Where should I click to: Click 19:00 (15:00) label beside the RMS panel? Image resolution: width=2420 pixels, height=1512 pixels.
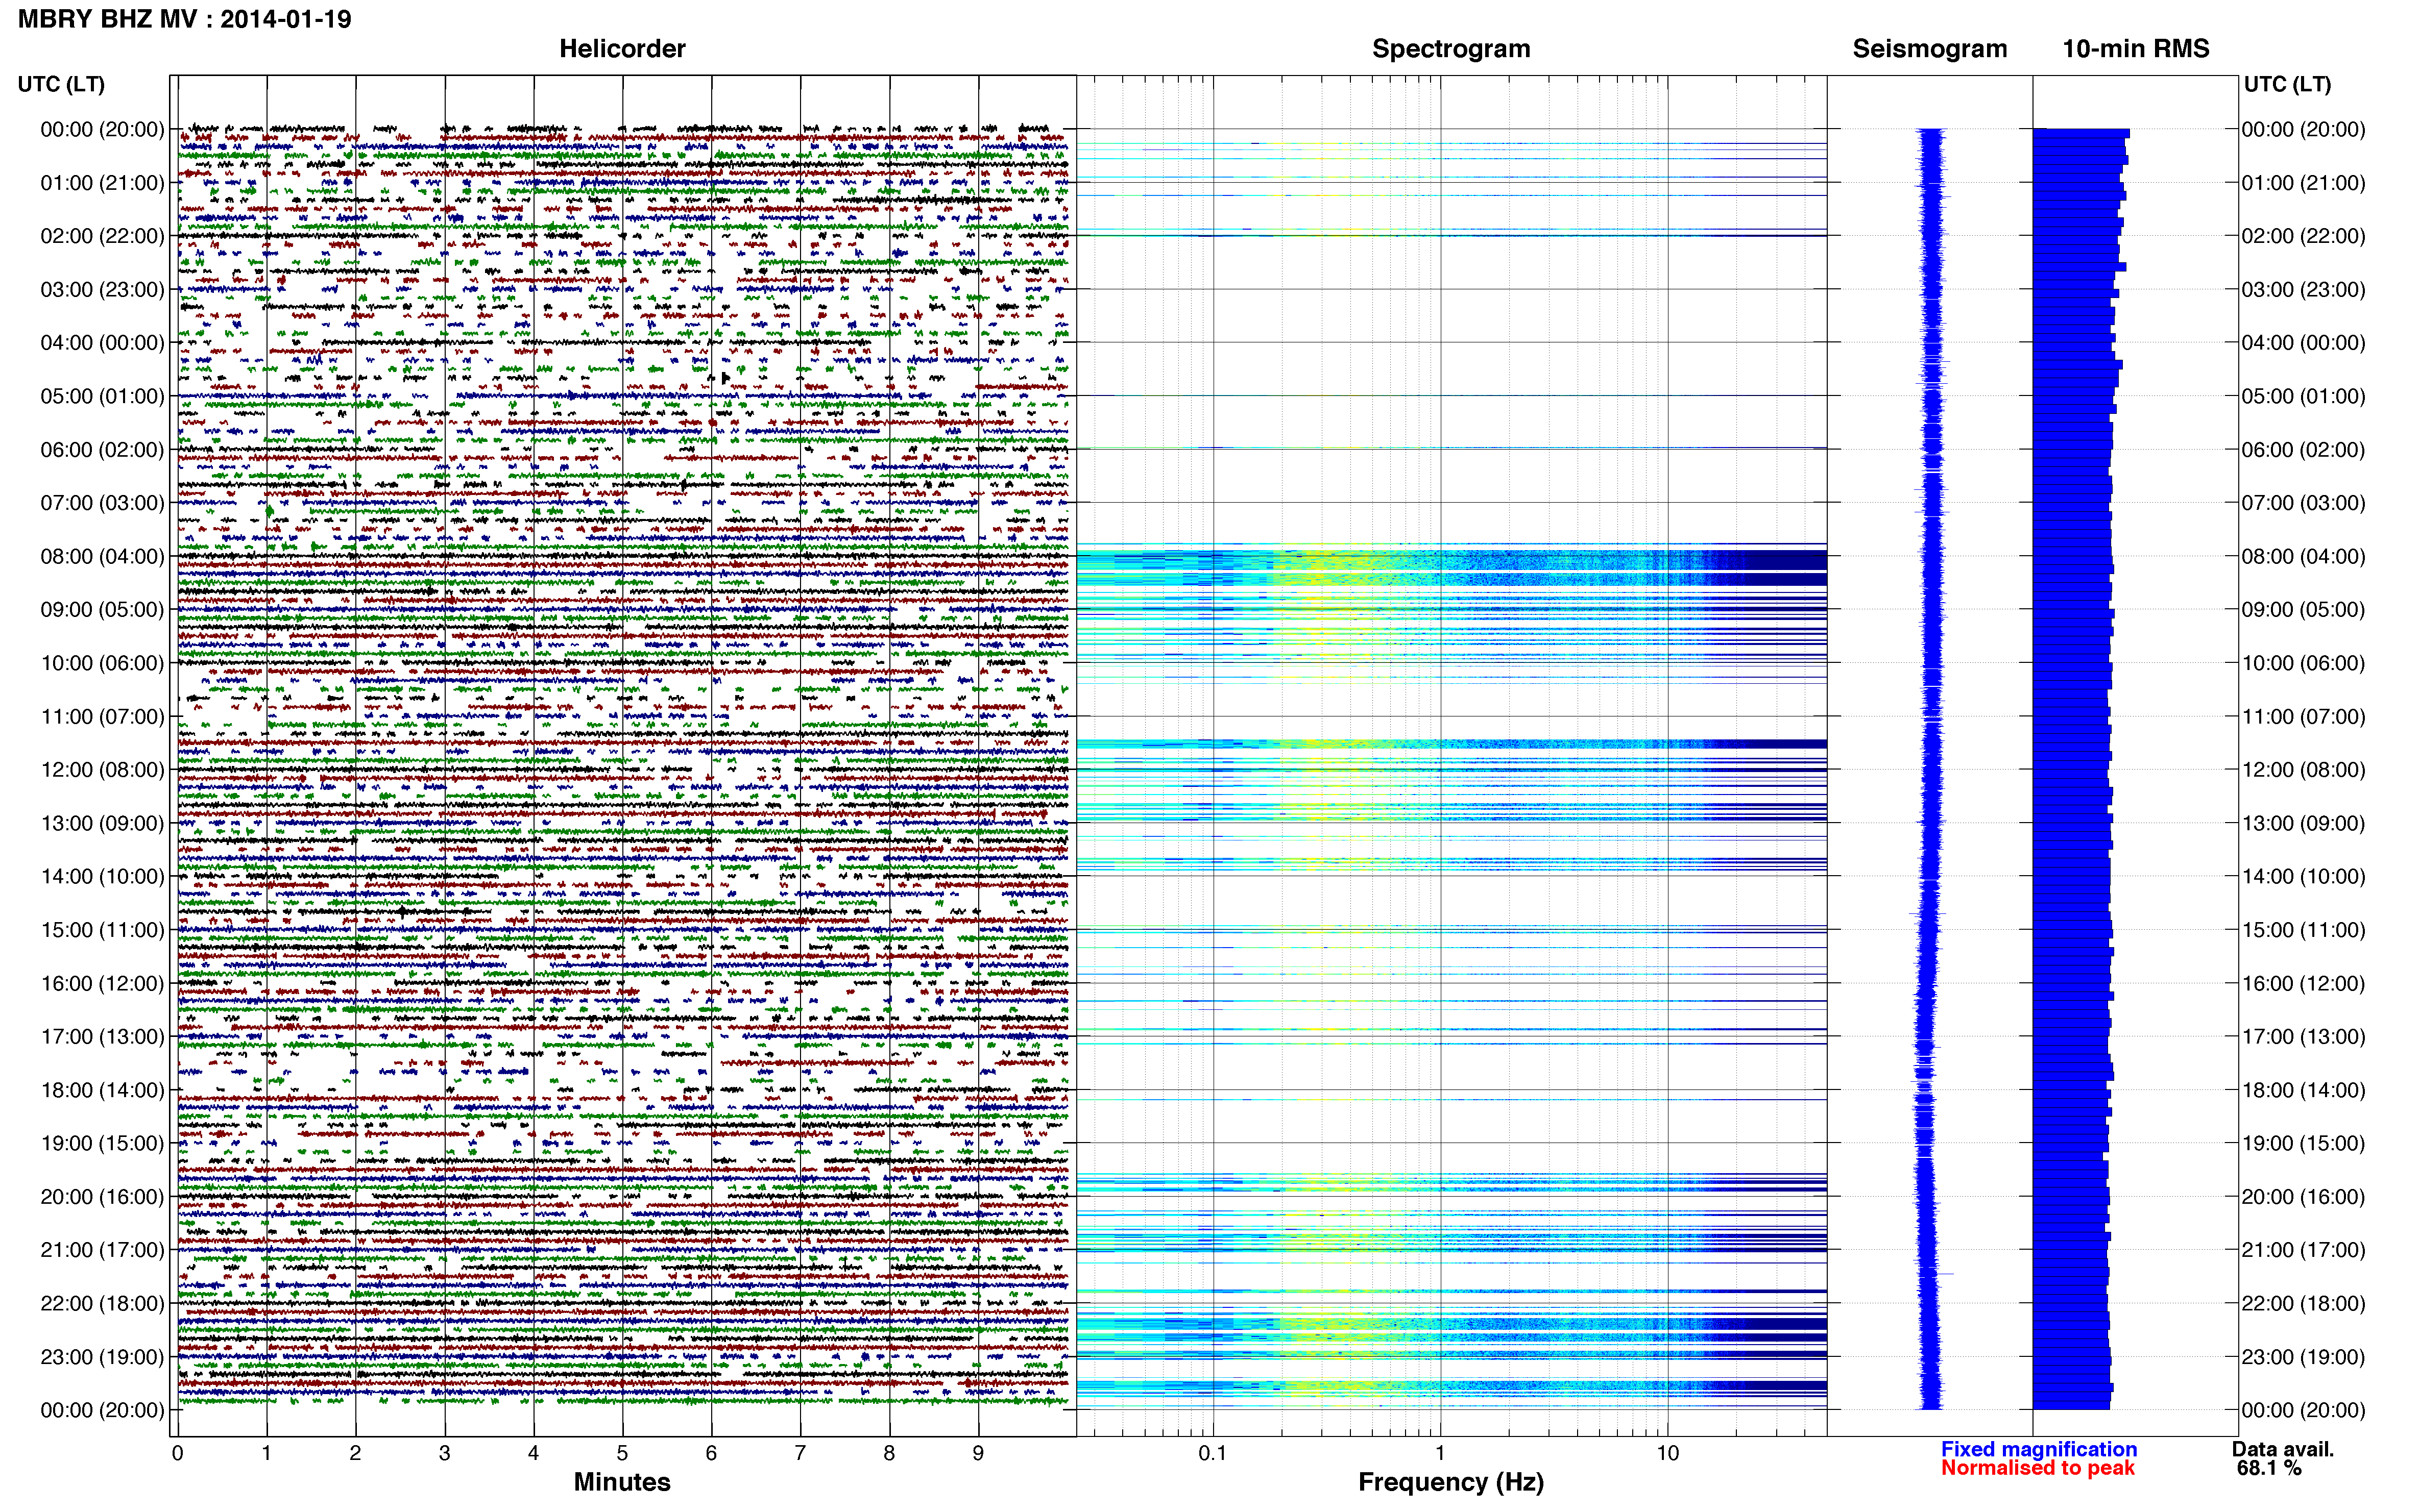(2303, 1143)
